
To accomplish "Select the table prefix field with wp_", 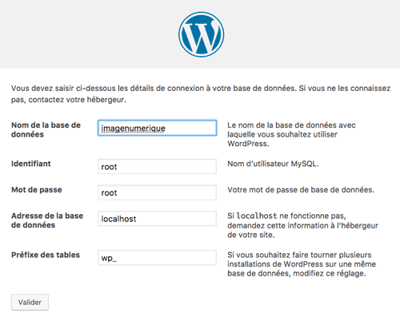I will 158,258.
